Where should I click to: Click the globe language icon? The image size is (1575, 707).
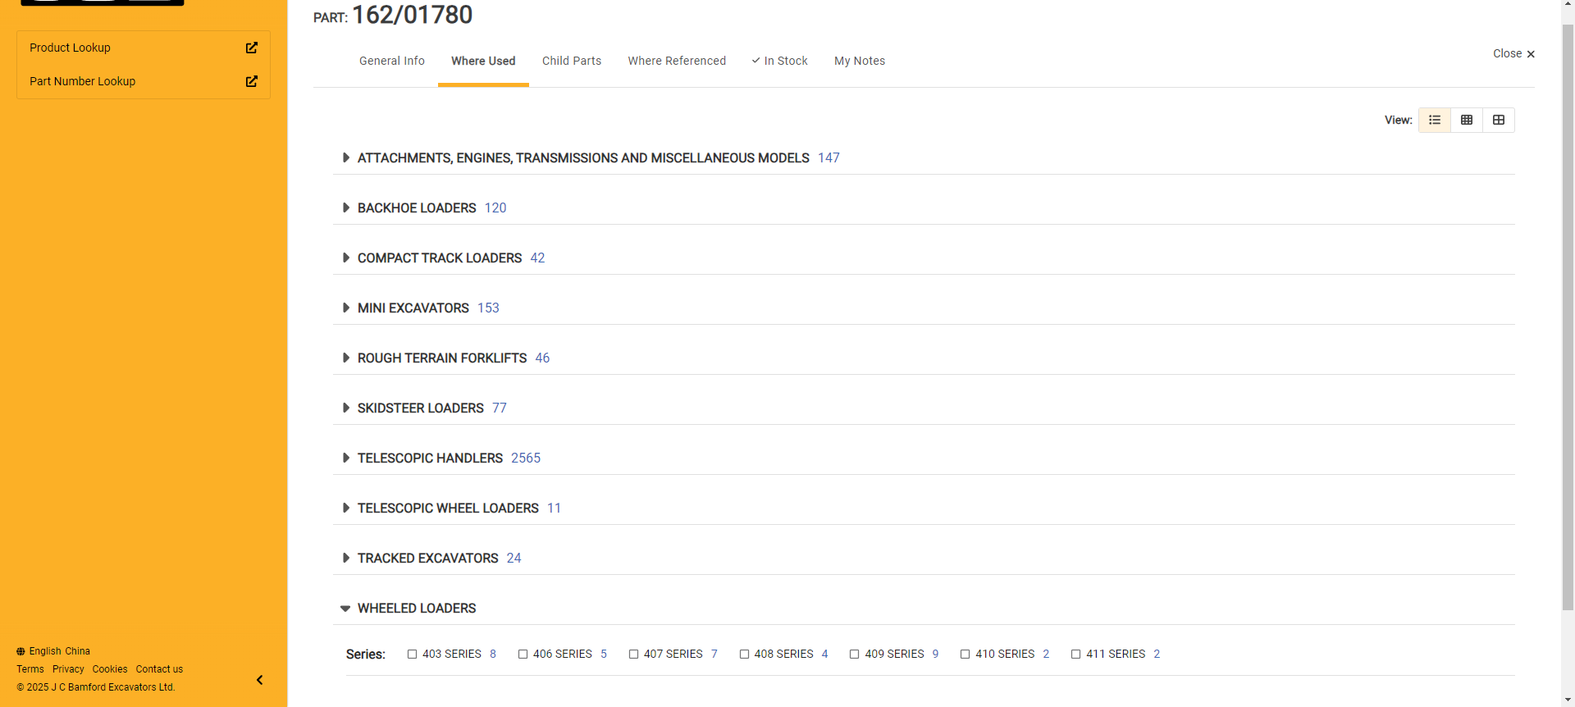[21, 651]
